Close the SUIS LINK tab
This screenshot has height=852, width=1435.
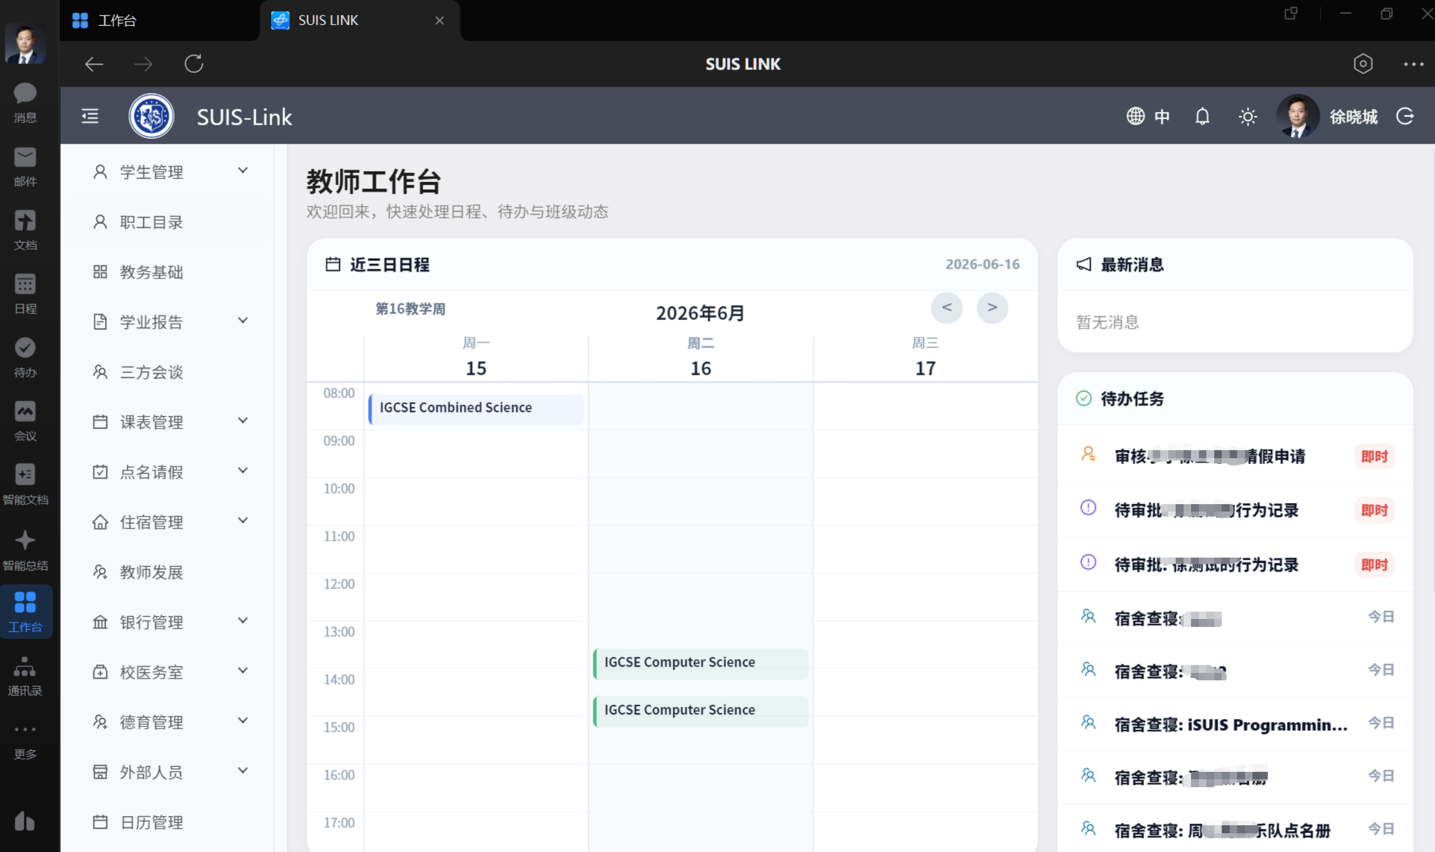coord(440,20)
